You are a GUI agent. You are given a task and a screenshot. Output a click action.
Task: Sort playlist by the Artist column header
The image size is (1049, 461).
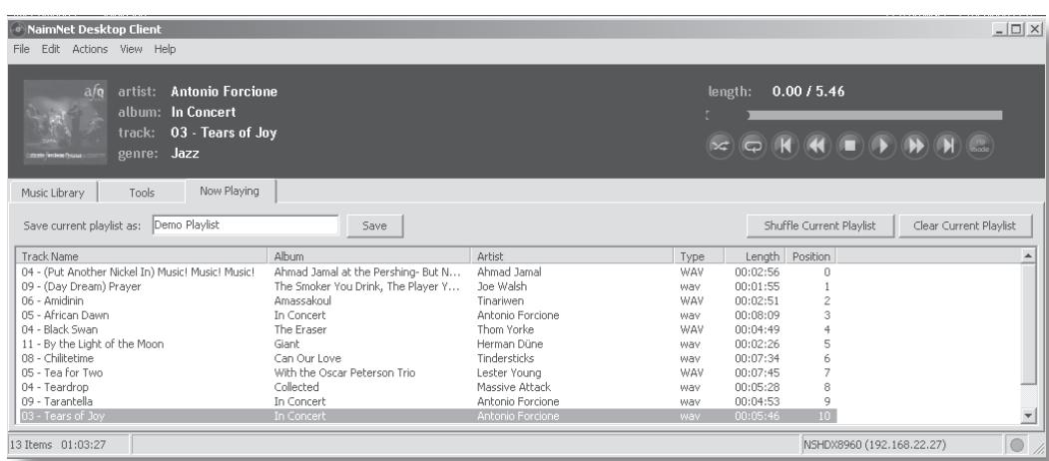(x=574, y=256)
